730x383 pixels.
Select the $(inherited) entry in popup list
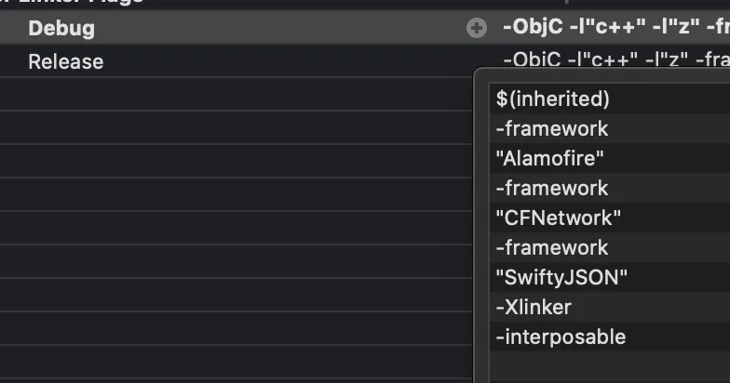tap(553, 99)
